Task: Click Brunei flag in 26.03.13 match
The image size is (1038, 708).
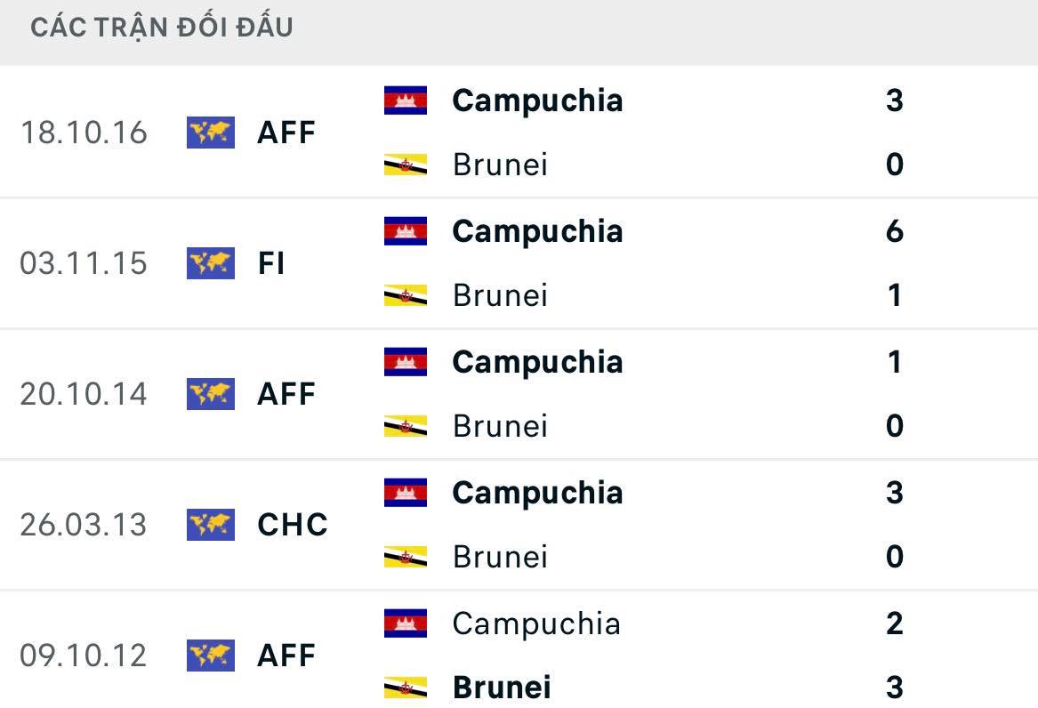Action: pyautogui.click(x=406, y=557)
